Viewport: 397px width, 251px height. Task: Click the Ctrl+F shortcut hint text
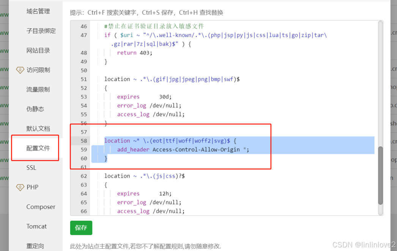(112, 13)
